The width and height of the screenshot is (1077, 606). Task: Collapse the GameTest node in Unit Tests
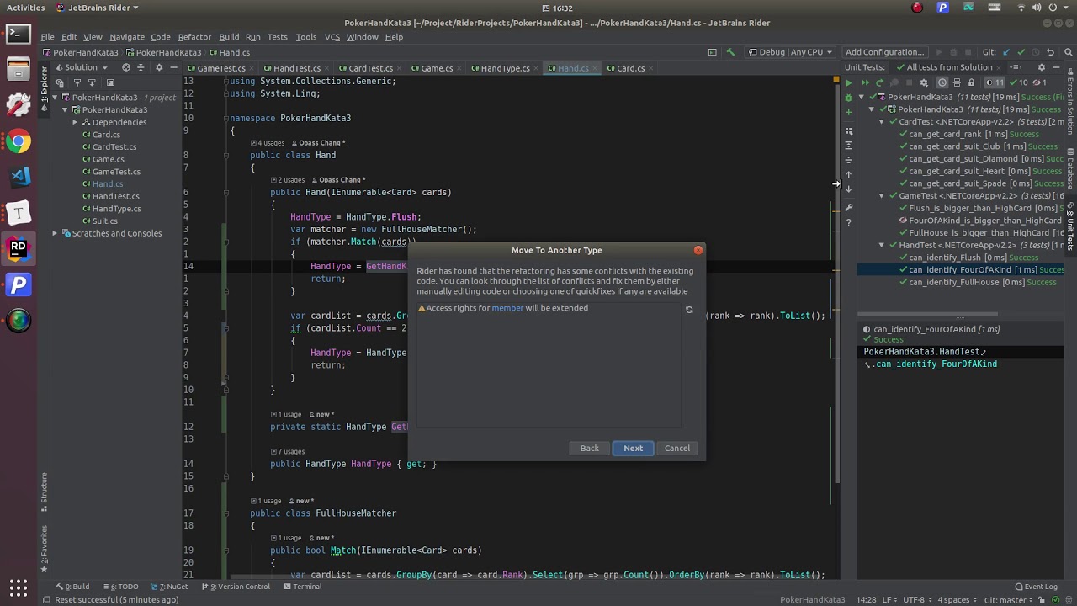click(x=882, y=196)
